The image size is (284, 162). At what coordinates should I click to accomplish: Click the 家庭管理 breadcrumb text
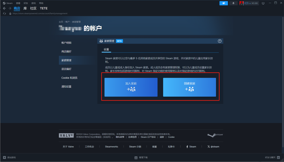[x=76, y=22]
